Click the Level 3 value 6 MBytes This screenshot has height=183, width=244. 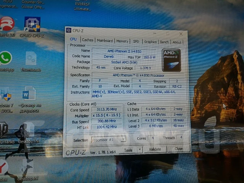[x=156, y=126]
